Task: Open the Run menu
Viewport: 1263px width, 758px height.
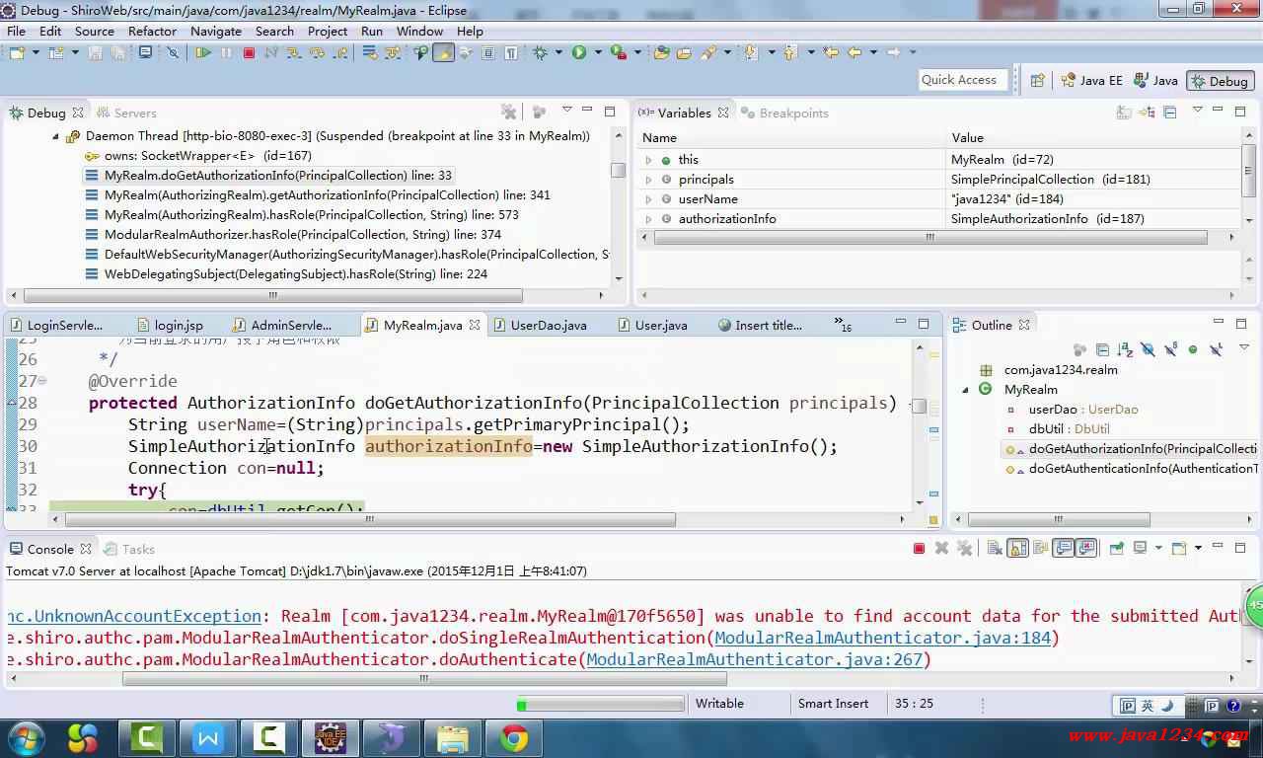Action: [x=372, y=31]
